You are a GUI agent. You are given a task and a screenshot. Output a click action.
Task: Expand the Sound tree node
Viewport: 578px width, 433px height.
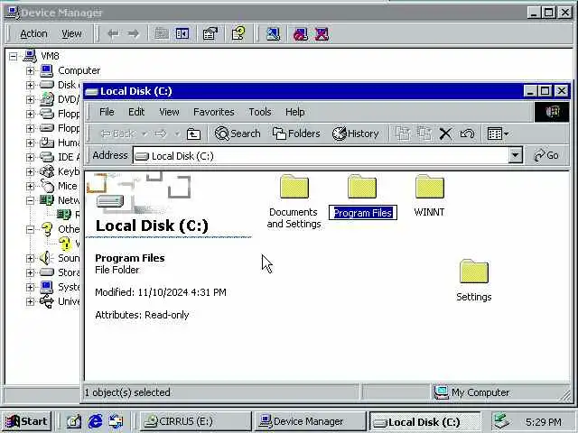pyautogui.click(x=30, y=258)
